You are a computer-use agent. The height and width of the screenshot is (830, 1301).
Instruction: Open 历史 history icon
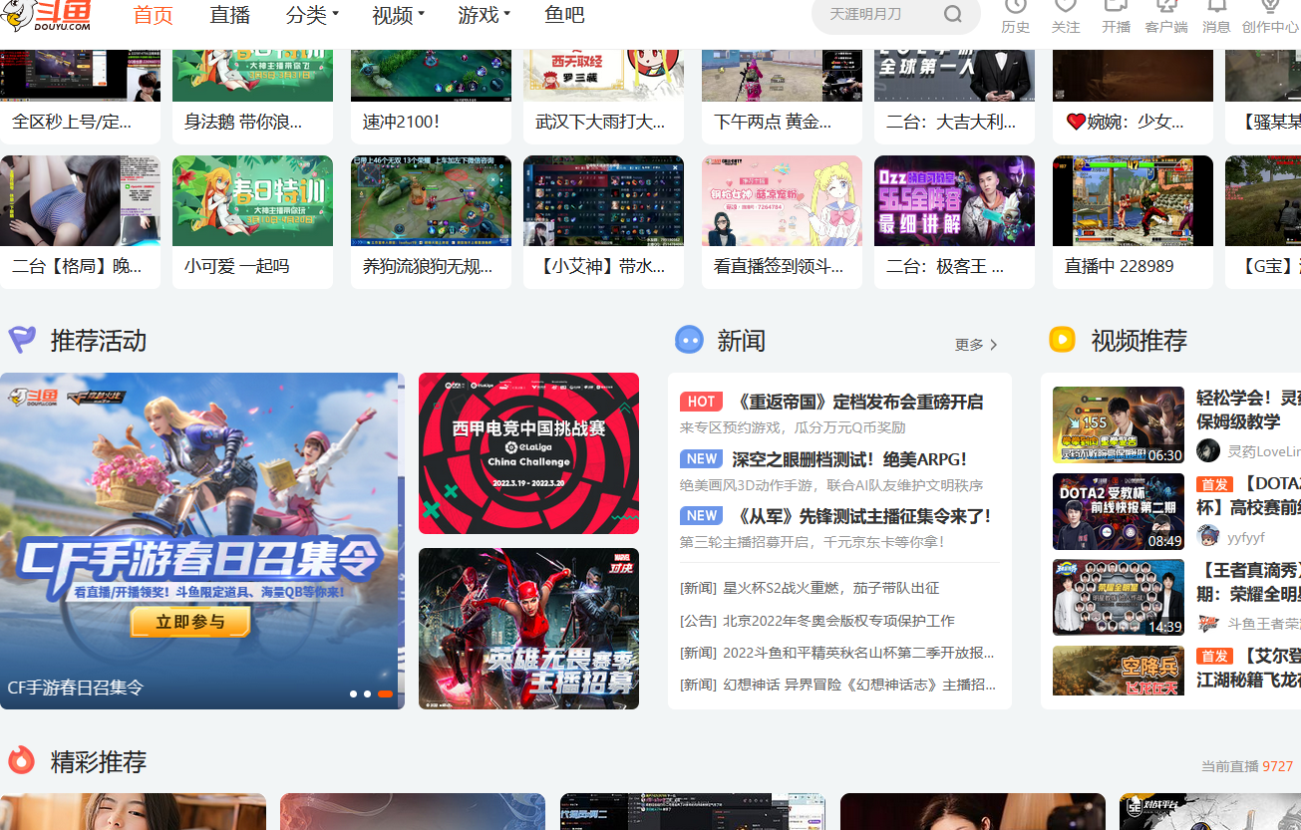(x=1015, y=6)
